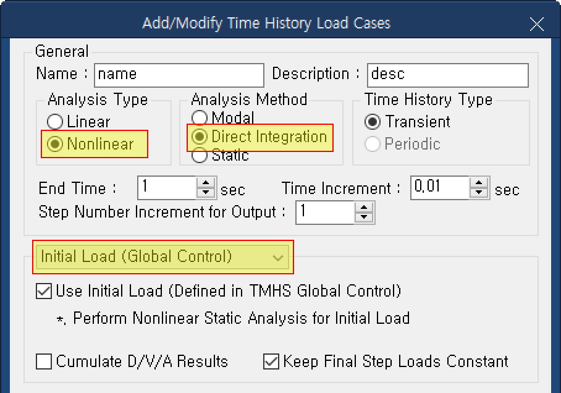Screen dimensions: 561x393
Task: Click the 'Perform Nonlinear Static Analysis' note text
Action: 234,318
